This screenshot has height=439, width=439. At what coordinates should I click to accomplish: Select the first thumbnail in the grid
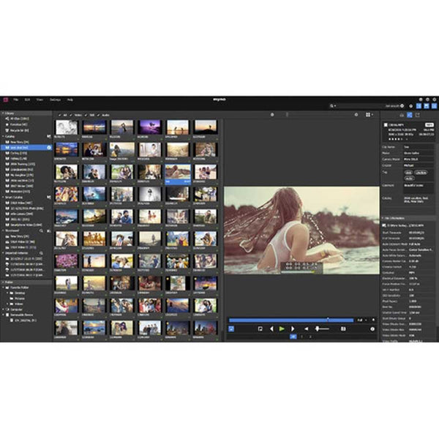coord(65,127)
